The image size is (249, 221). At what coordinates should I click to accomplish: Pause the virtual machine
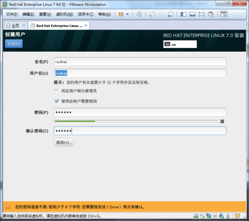(x=121, y=14)
